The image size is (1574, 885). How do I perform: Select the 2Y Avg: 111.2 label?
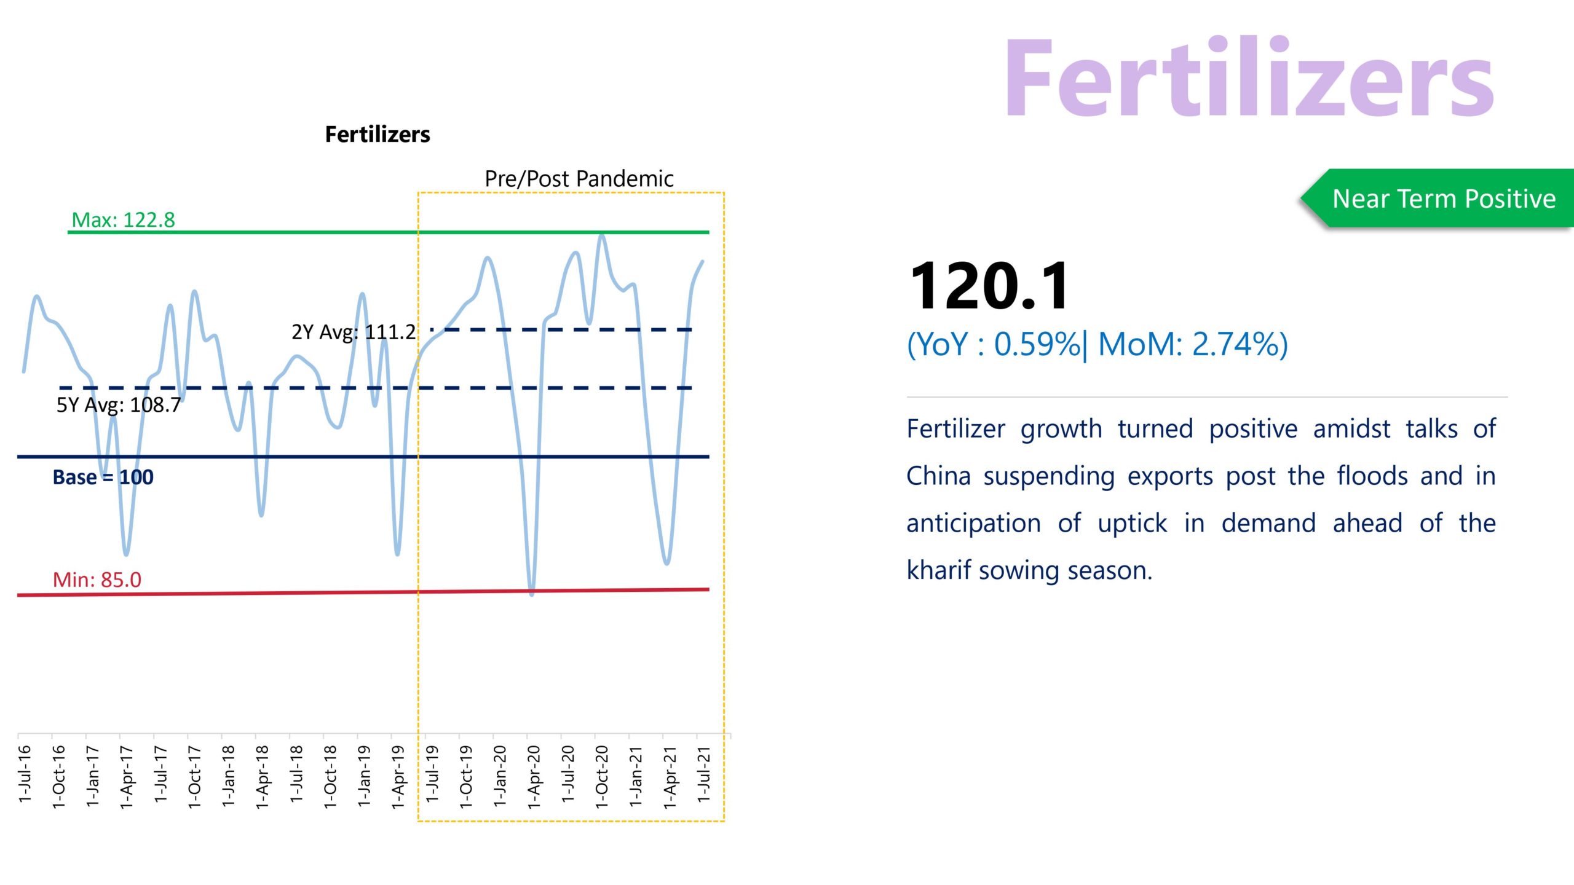click(x=354, y=332)
